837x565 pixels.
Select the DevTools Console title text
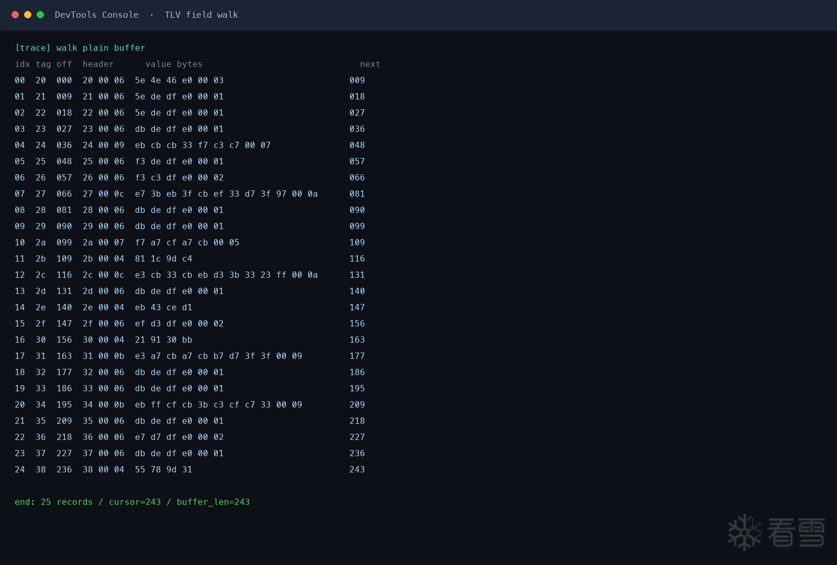tap(97, 15)
